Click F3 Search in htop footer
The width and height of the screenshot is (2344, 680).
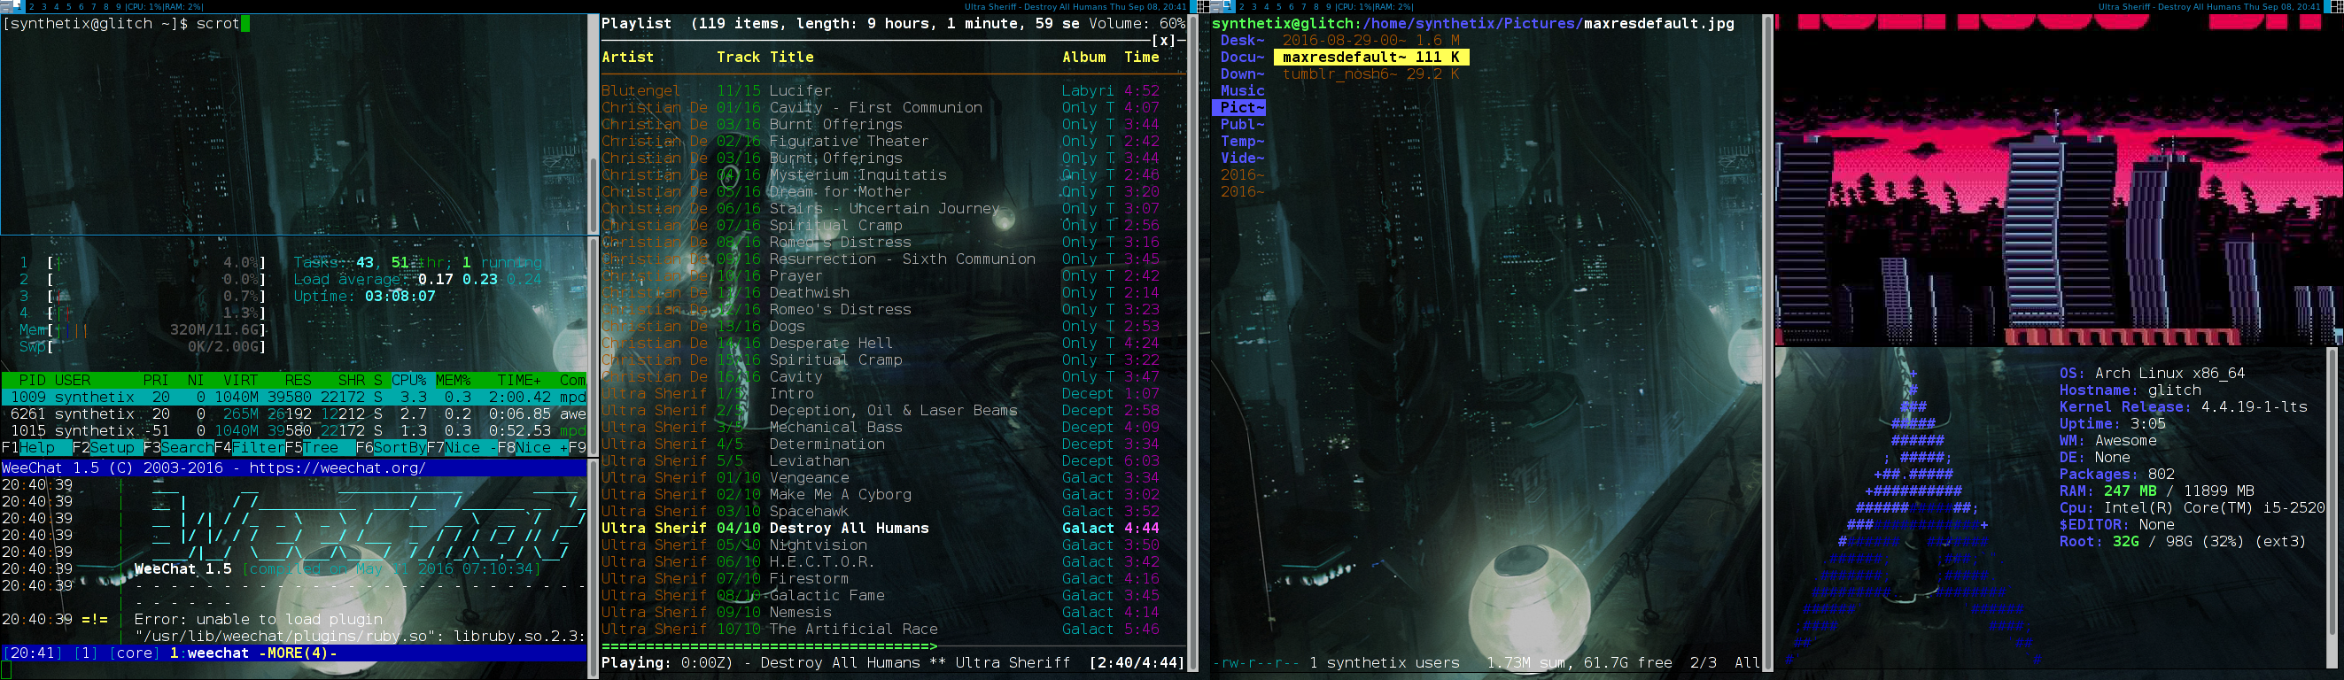[x=178, y=447]
